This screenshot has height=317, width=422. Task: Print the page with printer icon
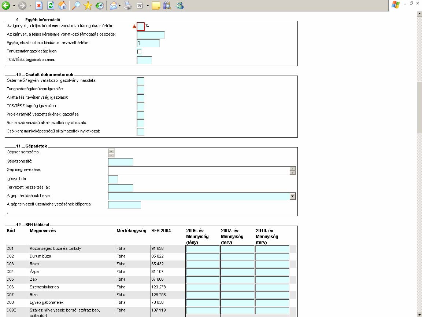pyautogui.click(x=128, y=6)
